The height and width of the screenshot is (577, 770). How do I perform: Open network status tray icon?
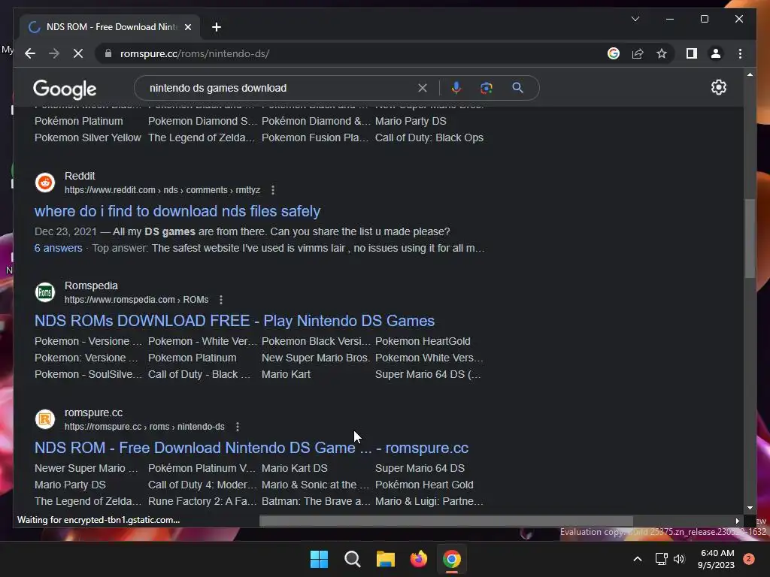coord(662,559)
